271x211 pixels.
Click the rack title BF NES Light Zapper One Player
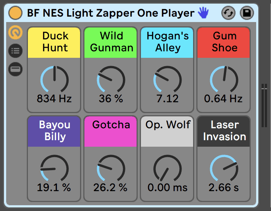[111, 13]
